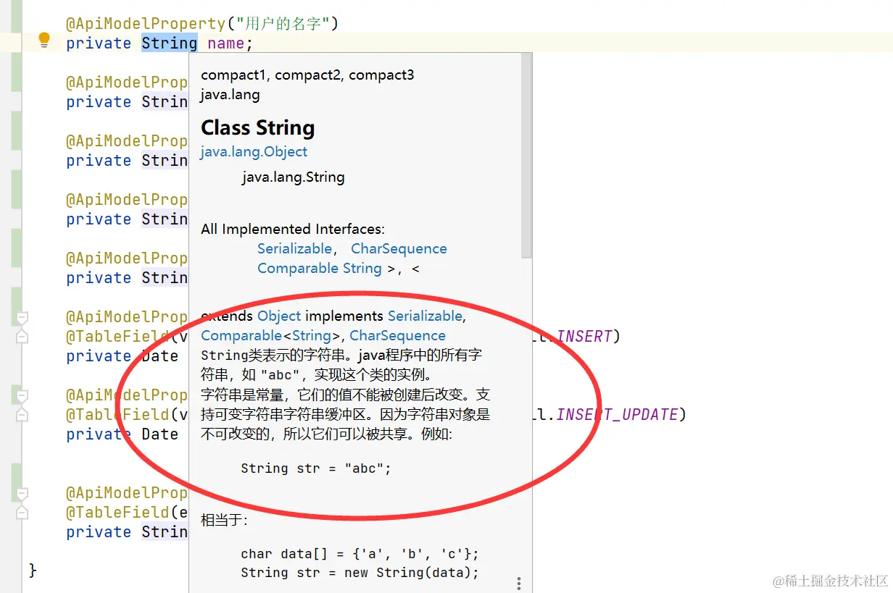Click 'compact1, compact2, compact3' text in popup
This screenshot has width=893, height=593.
click(307, 75)
